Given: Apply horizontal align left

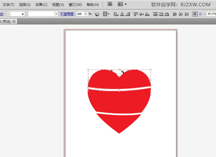Looking at the screenshot, I should point(116,14).
